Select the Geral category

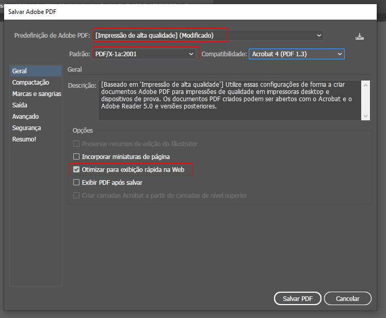(x=36, y=71)
